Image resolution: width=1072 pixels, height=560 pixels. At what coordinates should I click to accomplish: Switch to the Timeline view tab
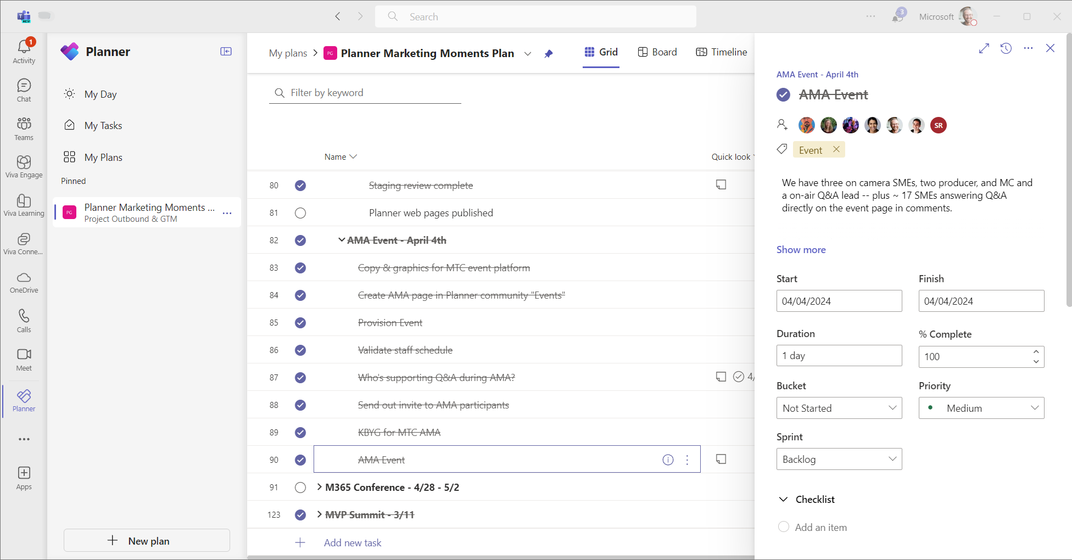(x=722, y=52)
